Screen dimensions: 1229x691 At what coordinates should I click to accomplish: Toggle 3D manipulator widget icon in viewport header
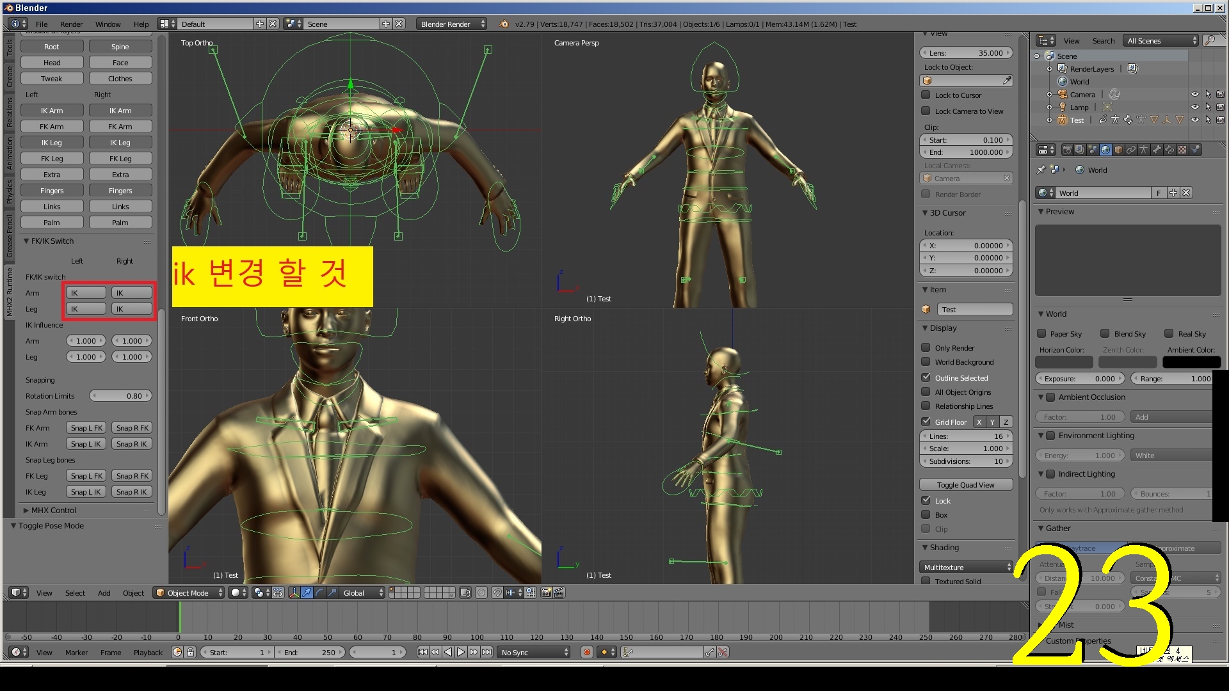coord(294,592)
